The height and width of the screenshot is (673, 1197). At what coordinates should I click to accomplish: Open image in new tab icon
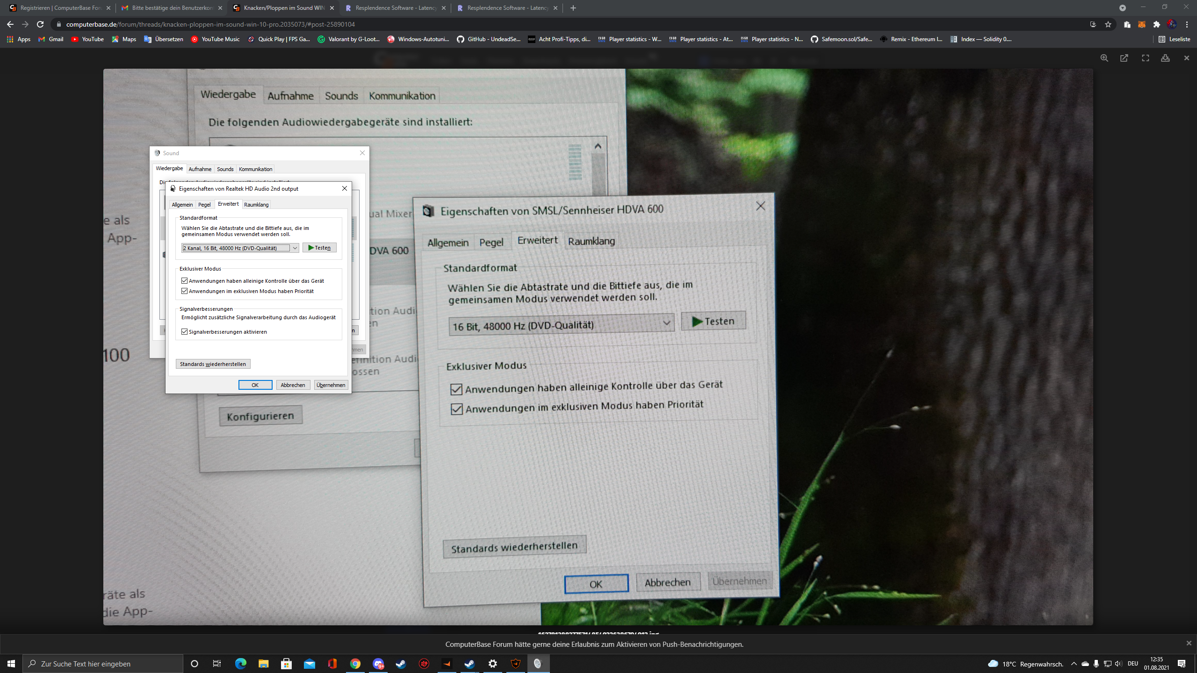[x=1124, y=58]
